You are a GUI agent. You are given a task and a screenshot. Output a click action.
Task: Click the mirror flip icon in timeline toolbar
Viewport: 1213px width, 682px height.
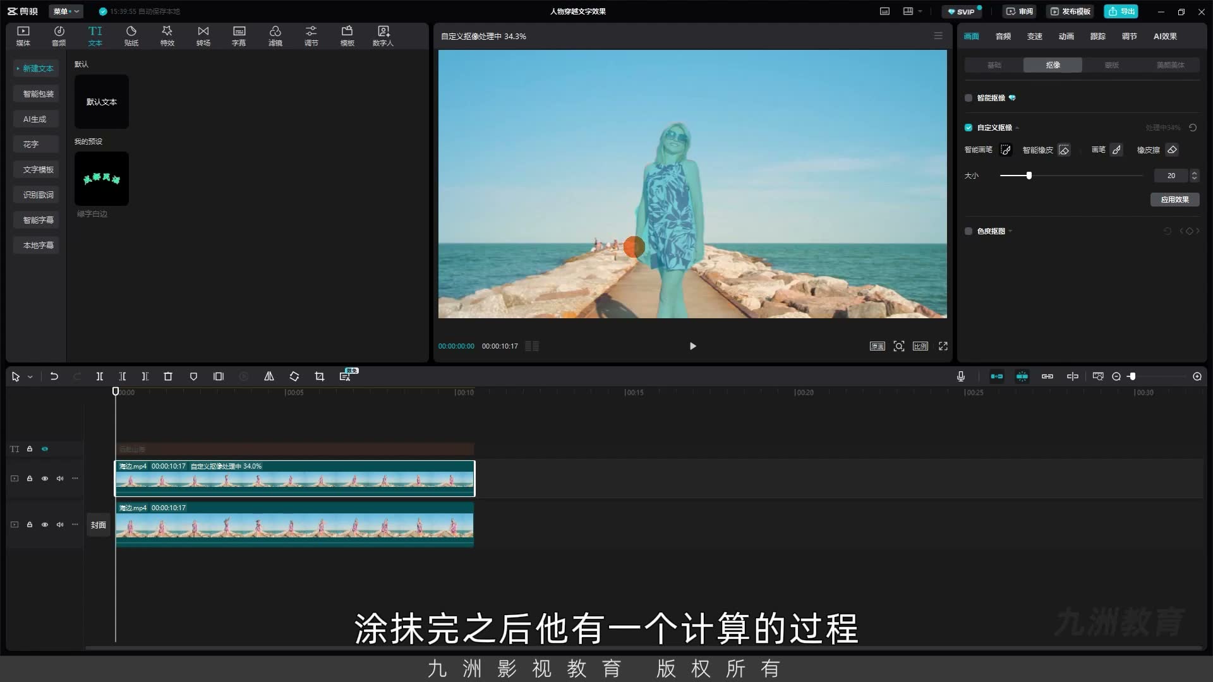[269, 376]
